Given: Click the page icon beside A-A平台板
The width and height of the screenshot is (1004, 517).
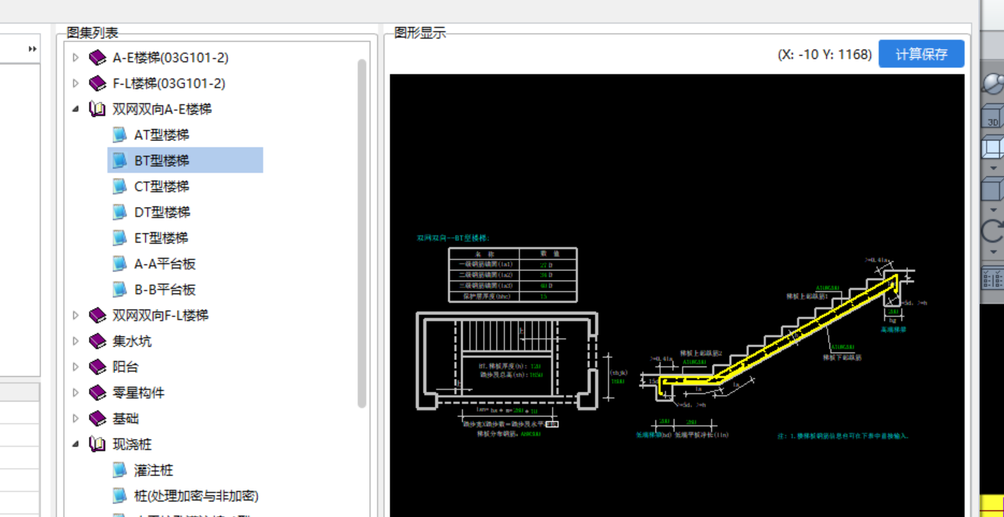Looking at the screenshot, I should click(120, 264).
